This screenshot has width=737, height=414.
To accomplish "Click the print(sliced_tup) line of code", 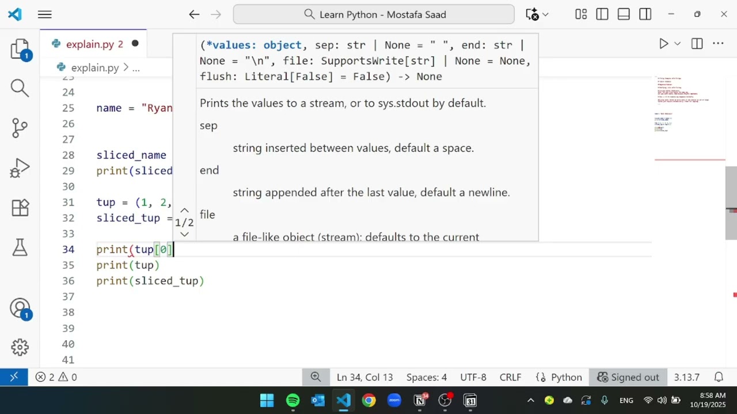I will point(150,281).
